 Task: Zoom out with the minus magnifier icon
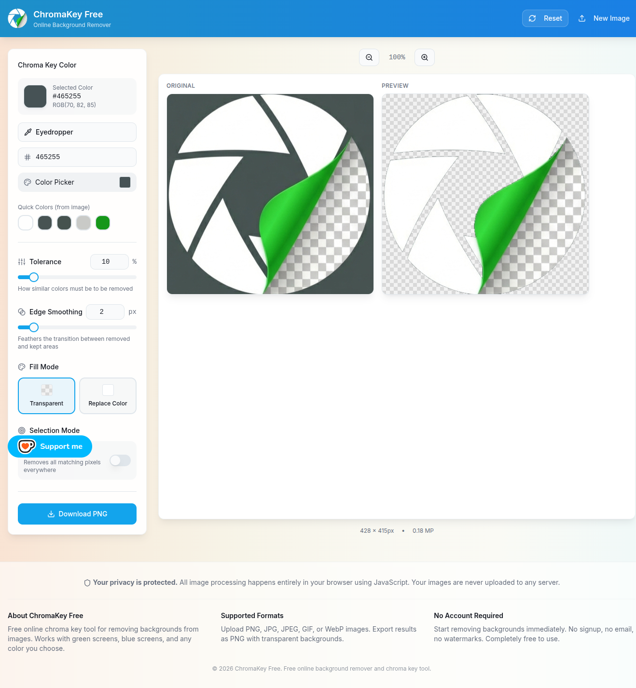tap(369, 57)
